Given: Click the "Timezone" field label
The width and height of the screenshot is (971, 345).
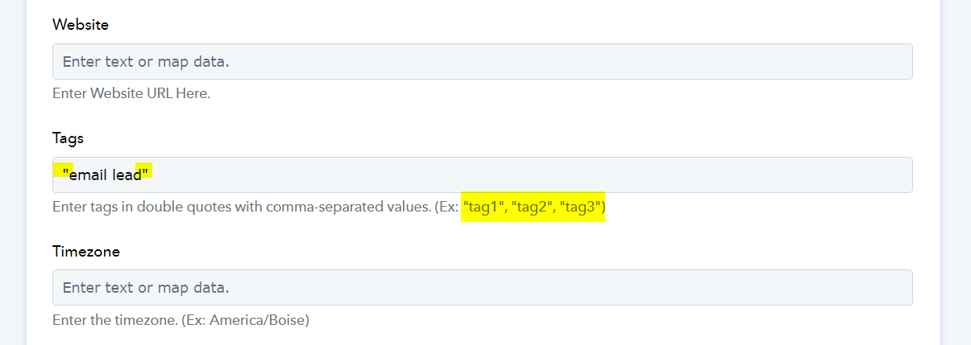Looking at the screenshot, I should [x=86, y=252].
